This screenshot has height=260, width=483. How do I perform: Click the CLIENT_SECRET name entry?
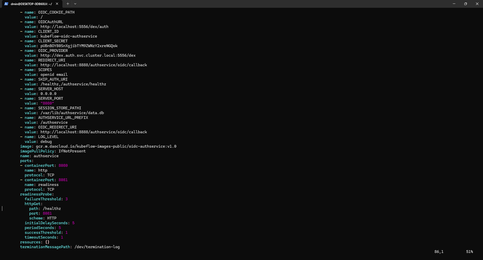53,41
